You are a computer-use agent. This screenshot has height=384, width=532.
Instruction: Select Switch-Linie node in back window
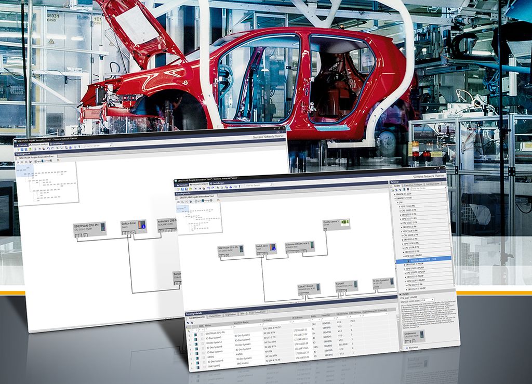[134, 227]
